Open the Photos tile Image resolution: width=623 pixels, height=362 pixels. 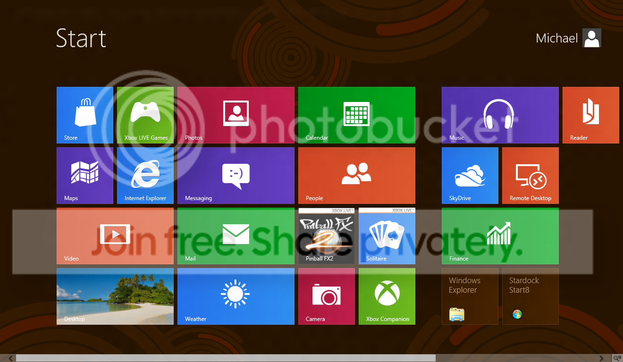[236, 115]
